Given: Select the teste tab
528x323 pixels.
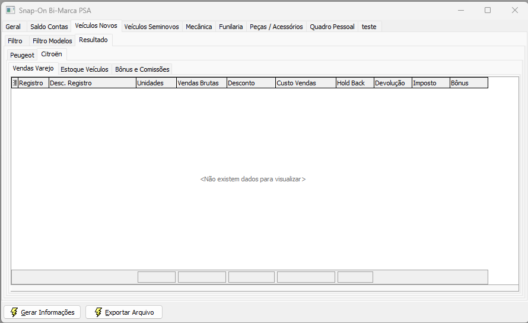Looking at the screenshot, I should click(x=369, y=27).
